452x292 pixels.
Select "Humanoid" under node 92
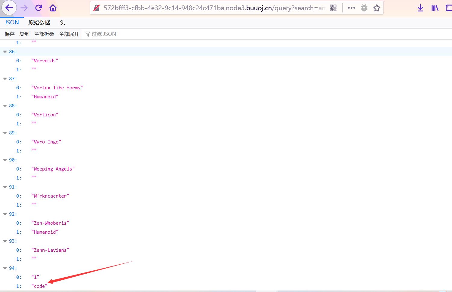pos(45,232)
